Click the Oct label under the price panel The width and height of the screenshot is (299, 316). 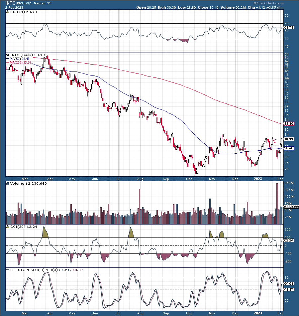click(x=189, y=179)
